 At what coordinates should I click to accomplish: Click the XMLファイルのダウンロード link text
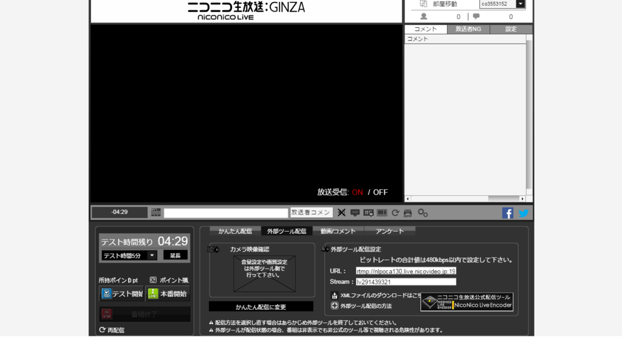pos(381,295)
